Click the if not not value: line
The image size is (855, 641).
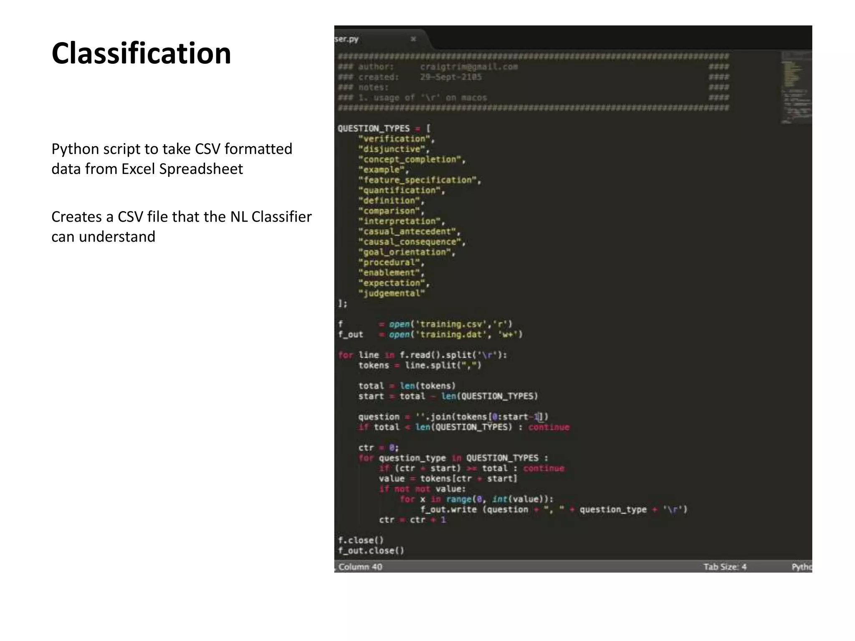422,489
